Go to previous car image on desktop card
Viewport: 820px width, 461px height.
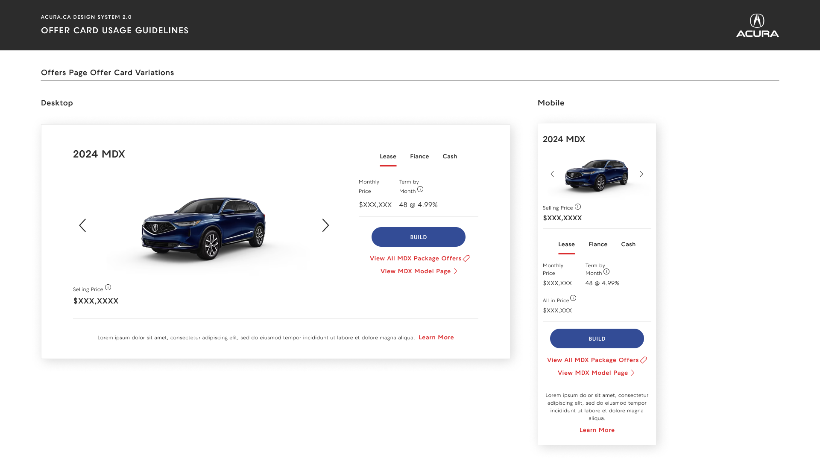click(82, 225)
